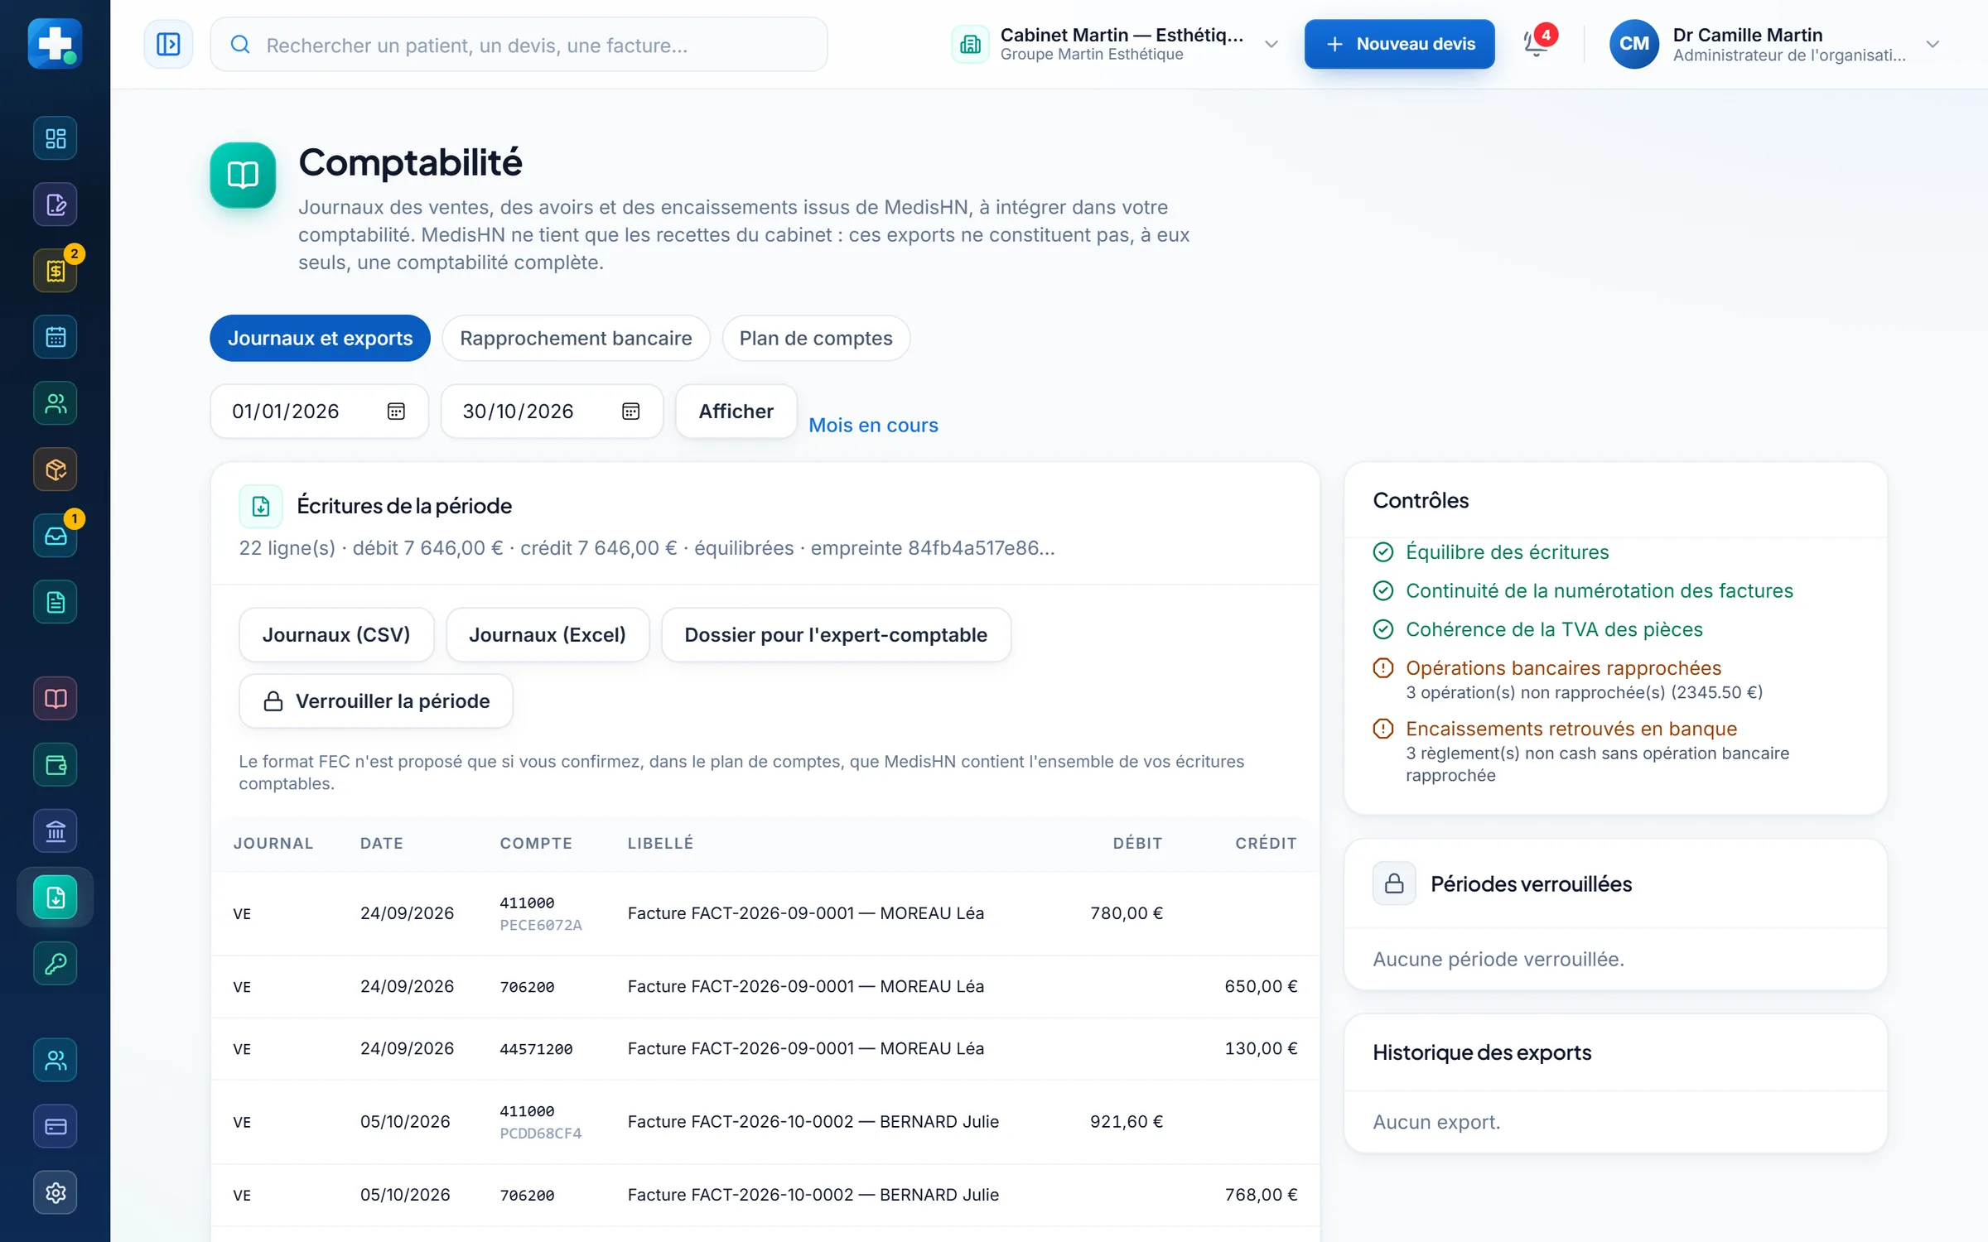
Task: Open calendar picker for start date 01/01/2026
Action: coord(396,412)
